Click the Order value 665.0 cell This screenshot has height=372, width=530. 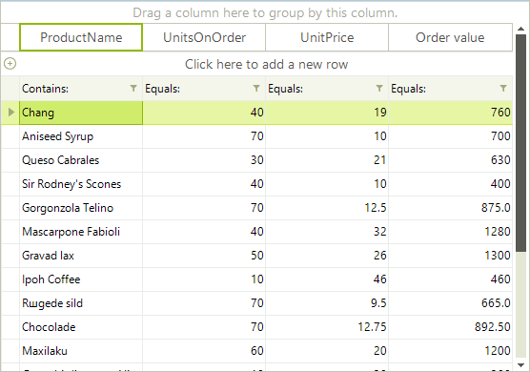(x=451, y=303)
